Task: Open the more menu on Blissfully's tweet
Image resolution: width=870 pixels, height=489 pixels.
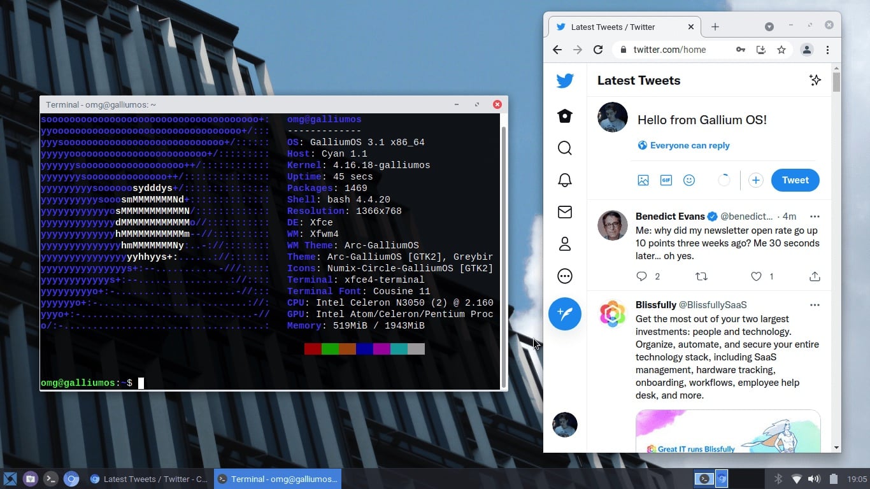Action: [x=815, y=305]
